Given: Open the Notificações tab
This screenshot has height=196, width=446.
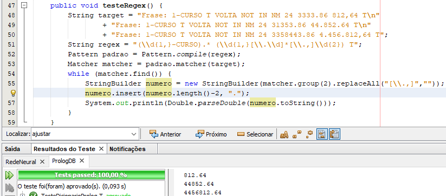Looking at the screenshot, I should tap(127, 149).
